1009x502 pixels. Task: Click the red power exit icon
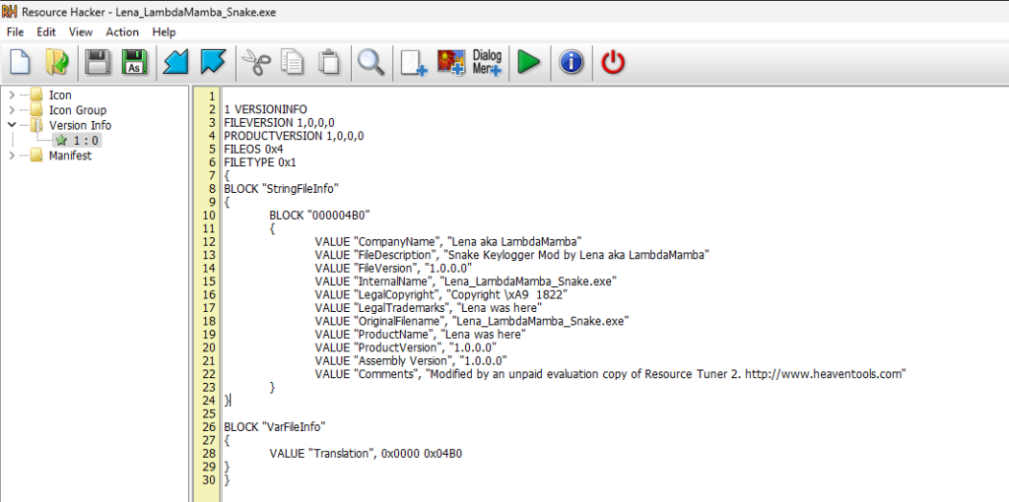(613, 62)
